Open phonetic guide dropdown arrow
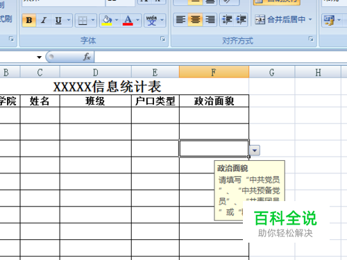The height and width of the screenshot is (260, 347). (x=162, y=20)
